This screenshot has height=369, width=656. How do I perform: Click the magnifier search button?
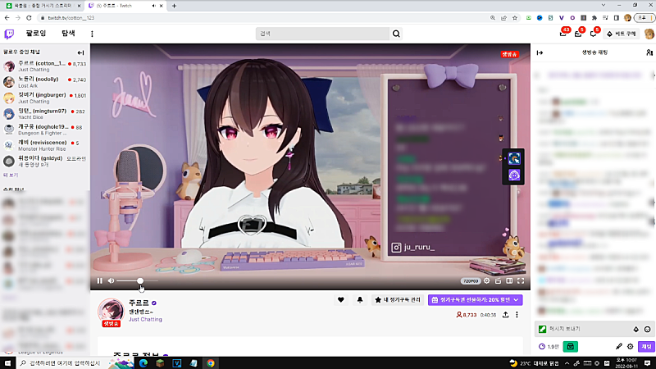(x=396, y=34)
